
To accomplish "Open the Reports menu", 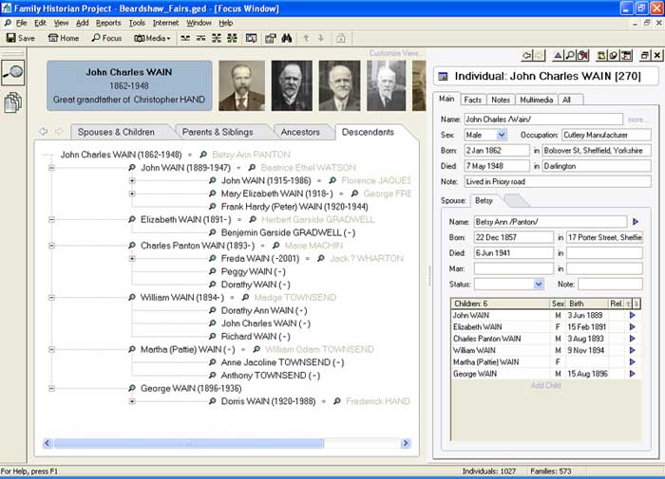I will point(108,23).
